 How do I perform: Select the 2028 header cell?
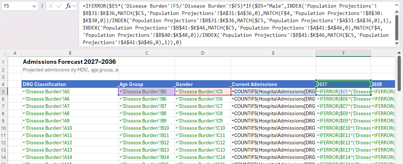click(383, 84)
